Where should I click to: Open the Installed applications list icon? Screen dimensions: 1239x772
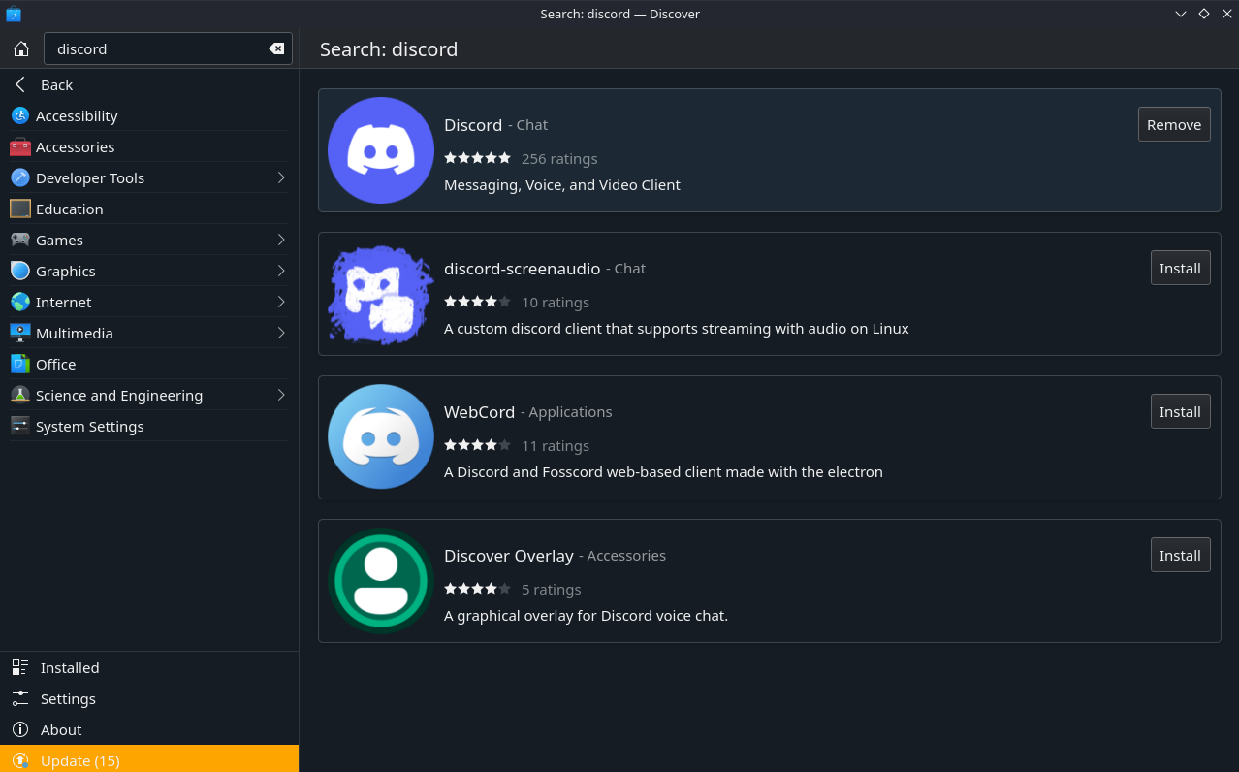pos(20,667)
